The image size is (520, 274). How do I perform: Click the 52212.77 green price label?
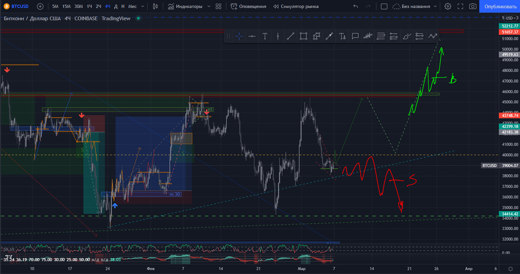click(x=510, y=26)
